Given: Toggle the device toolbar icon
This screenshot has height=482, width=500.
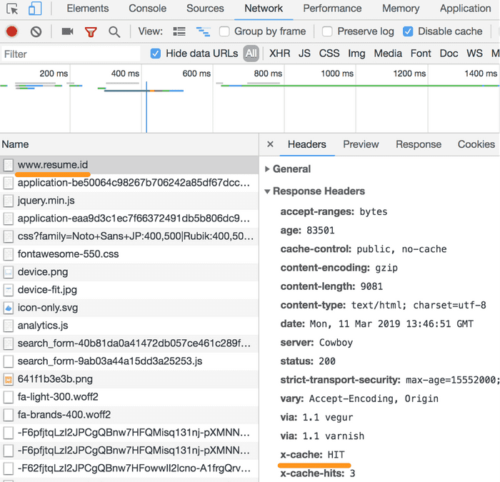Looking at the screenshot, I should coord(35,9).
